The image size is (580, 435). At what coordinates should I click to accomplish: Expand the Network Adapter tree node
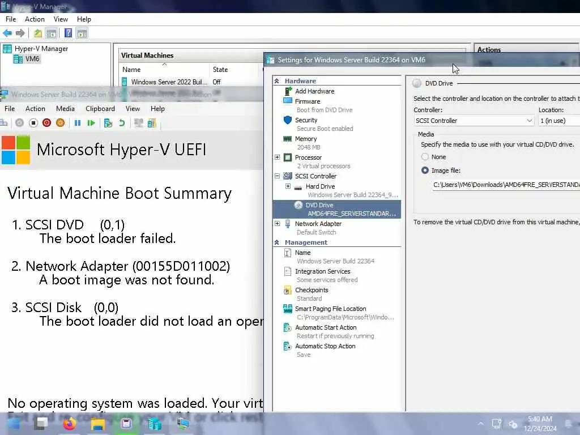pos(277,223)
